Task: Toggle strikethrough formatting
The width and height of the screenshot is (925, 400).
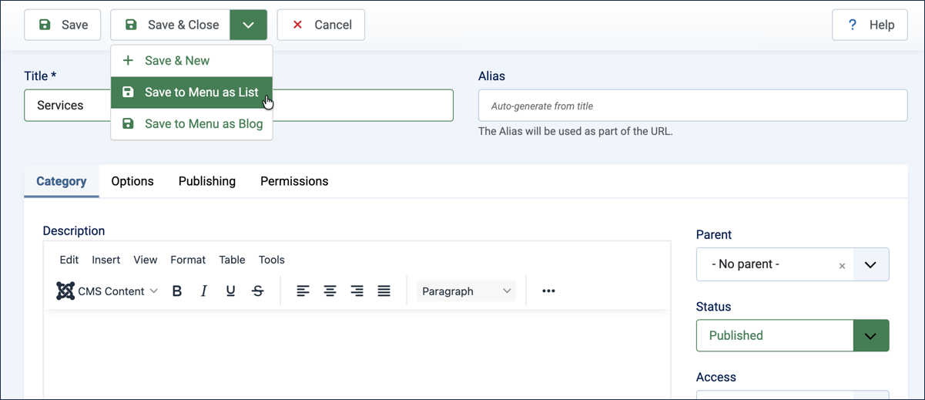Action: (x=258, y=291)
